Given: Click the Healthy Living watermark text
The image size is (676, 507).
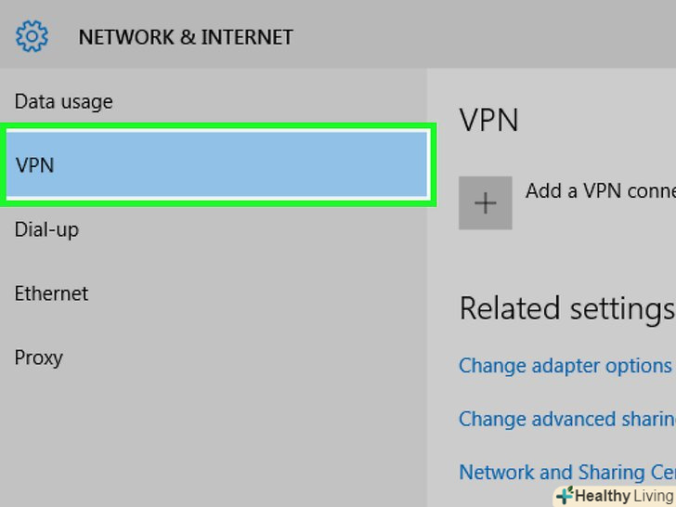Looking at the screenshot, I should pyautogui.click(x=624, y=496).
